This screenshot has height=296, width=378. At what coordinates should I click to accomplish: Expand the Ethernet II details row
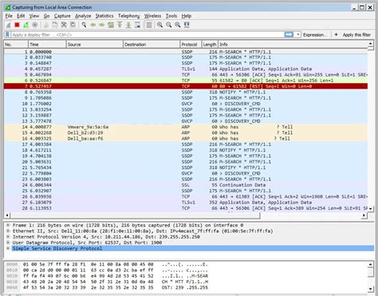(8, 231)
